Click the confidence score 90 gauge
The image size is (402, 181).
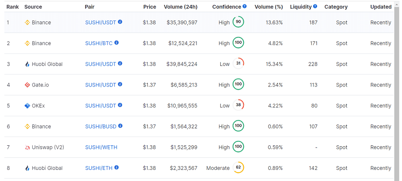click(238, 22)
